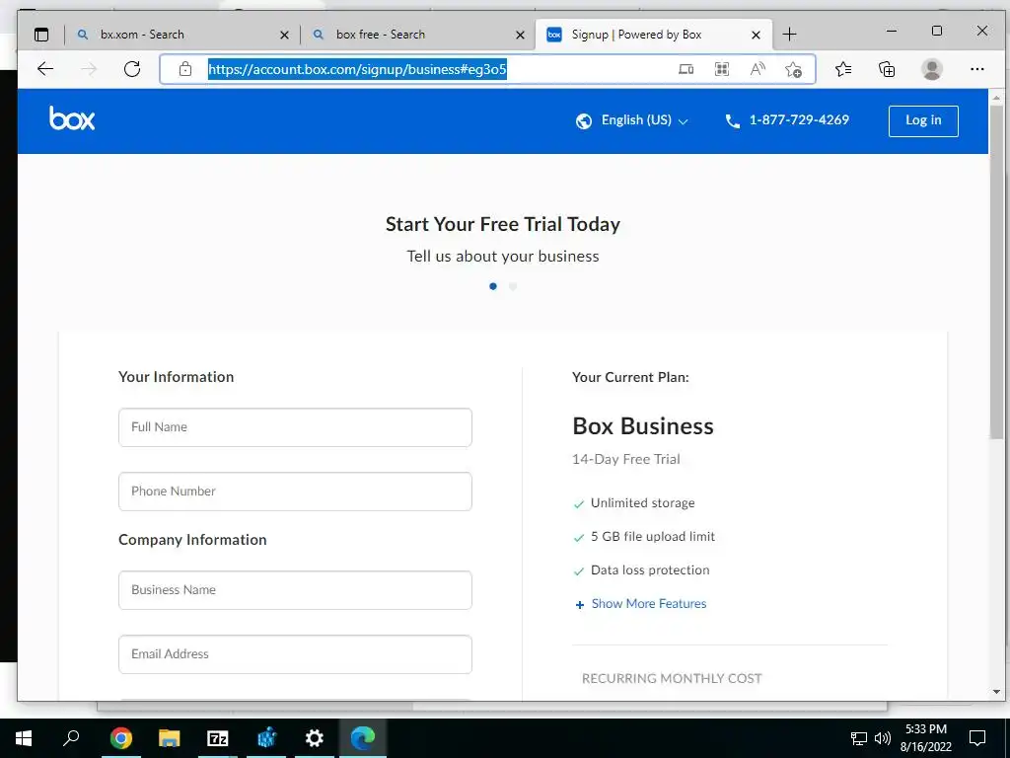This screenshot has width=1010, height=758.
Task: Click the '14-Day Free Trial' text
Action: point(626,460)
